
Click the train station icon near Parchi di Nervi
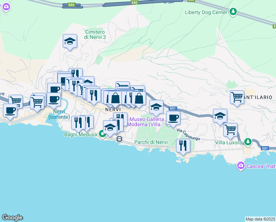[119, 139]
